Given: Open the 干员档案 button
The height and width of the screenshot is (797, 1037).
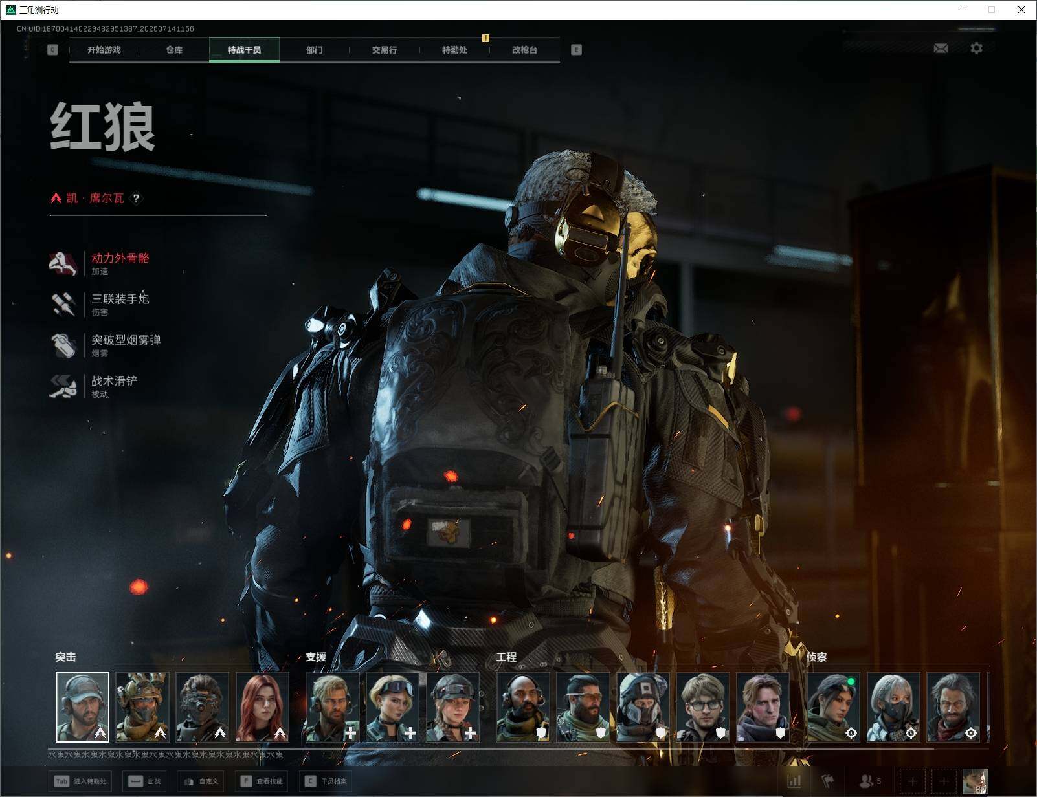Looking at the screenshot, I should 326,781.
